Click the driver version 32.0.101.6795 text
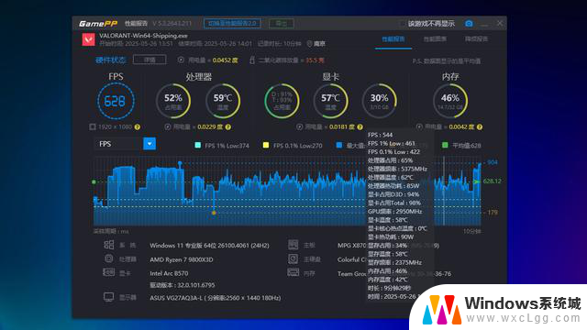 click(183, 285)
